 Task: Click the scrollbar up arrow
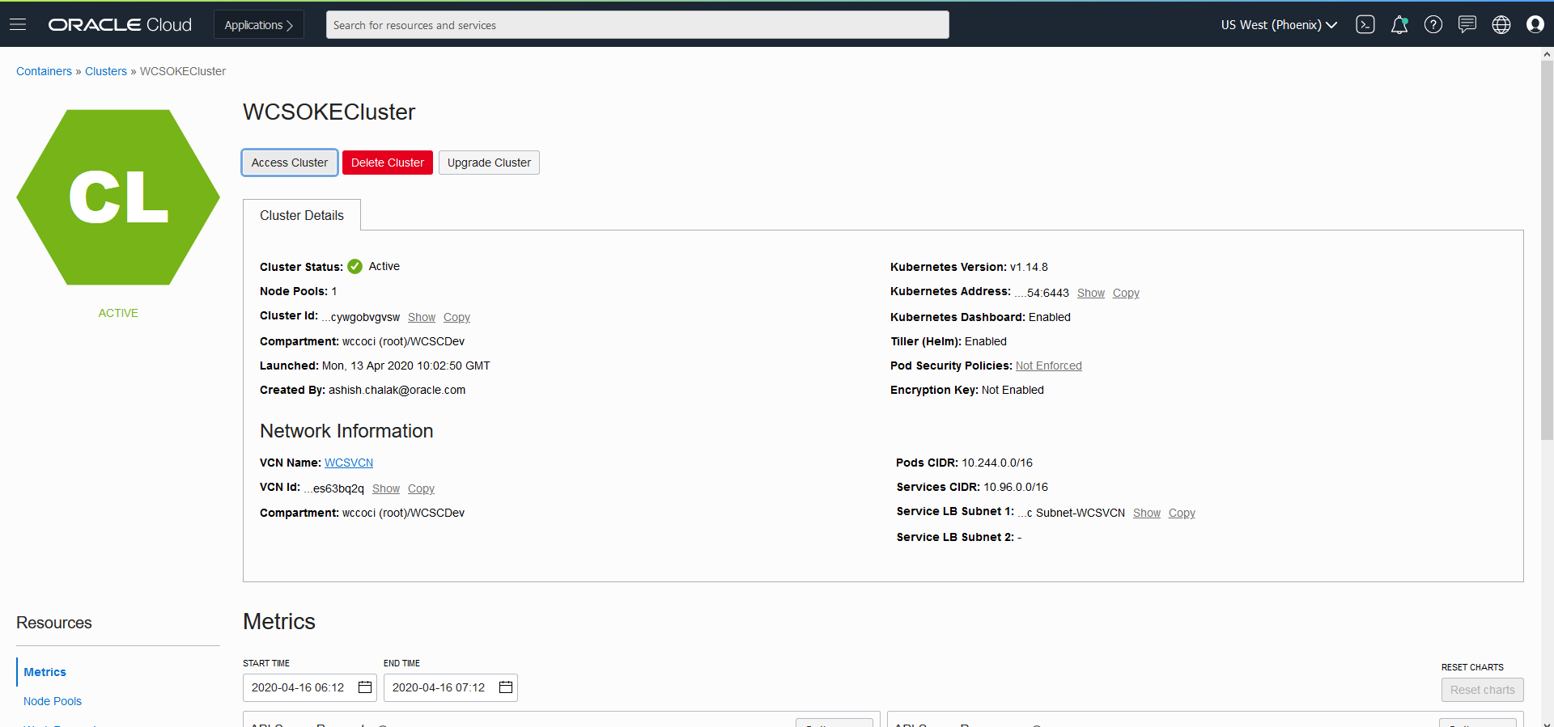[x=1547, y=54]
